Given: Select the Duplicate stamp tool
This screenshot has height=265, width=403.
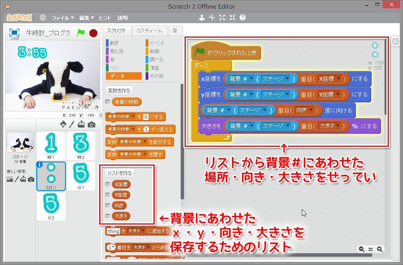Looking at the screenshot, I should click(x=202, y=18).
